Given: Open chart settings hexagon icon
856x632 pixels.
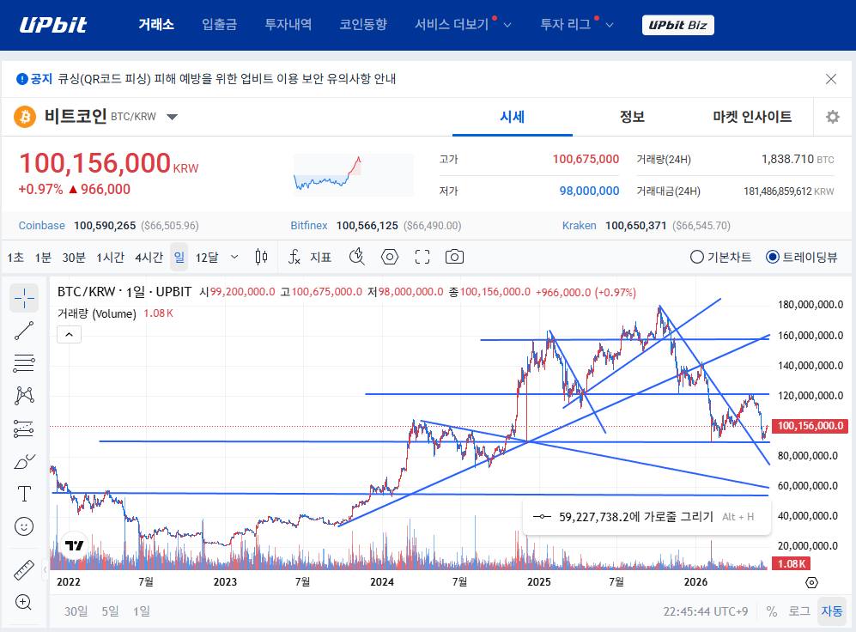Looking at the screenshot, I should point(389,257).
